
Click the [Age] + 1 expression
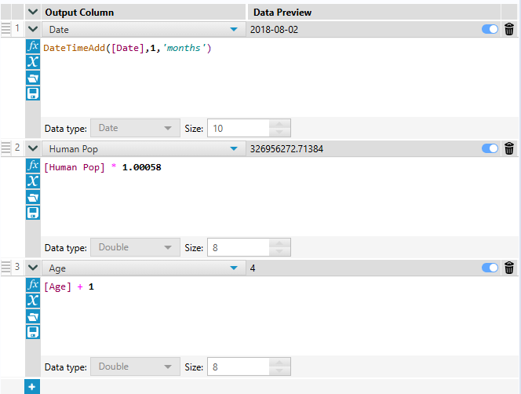69,286
